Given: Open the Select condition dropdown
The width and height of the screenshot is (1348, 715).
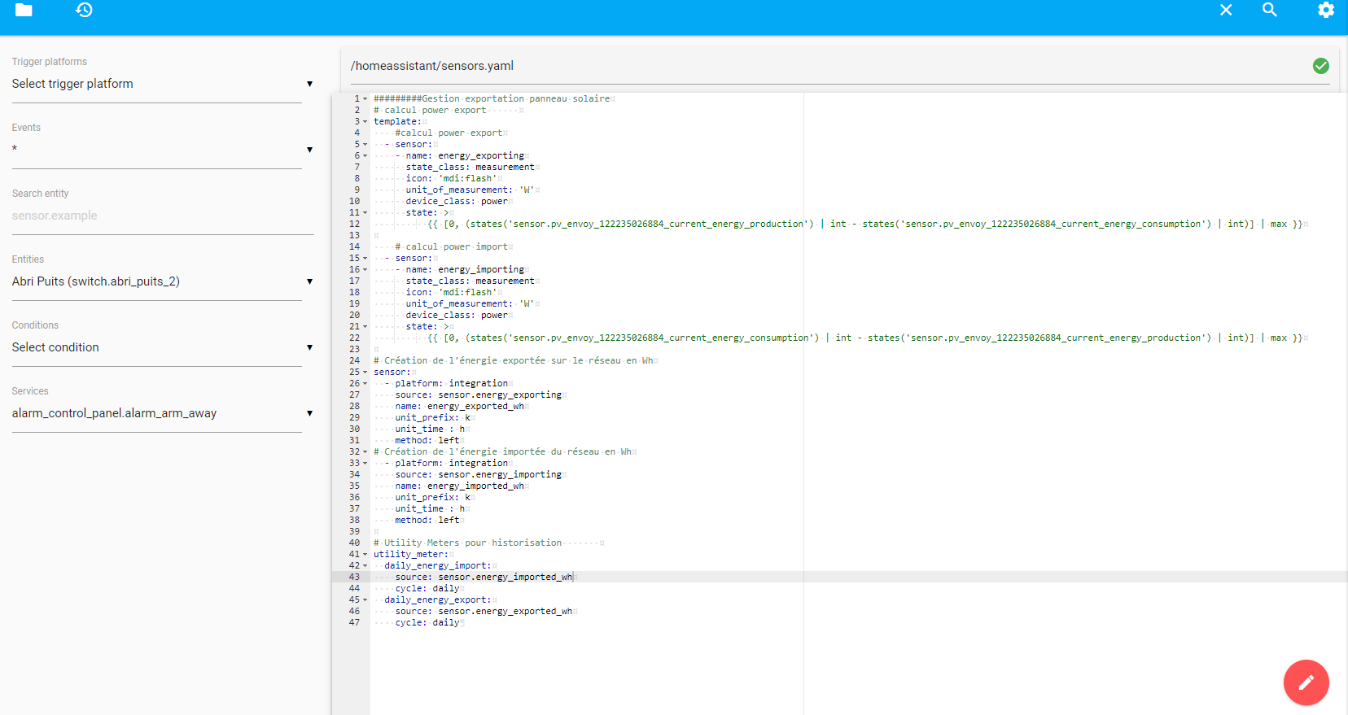Looking at the screenshot, I should 163,347.
